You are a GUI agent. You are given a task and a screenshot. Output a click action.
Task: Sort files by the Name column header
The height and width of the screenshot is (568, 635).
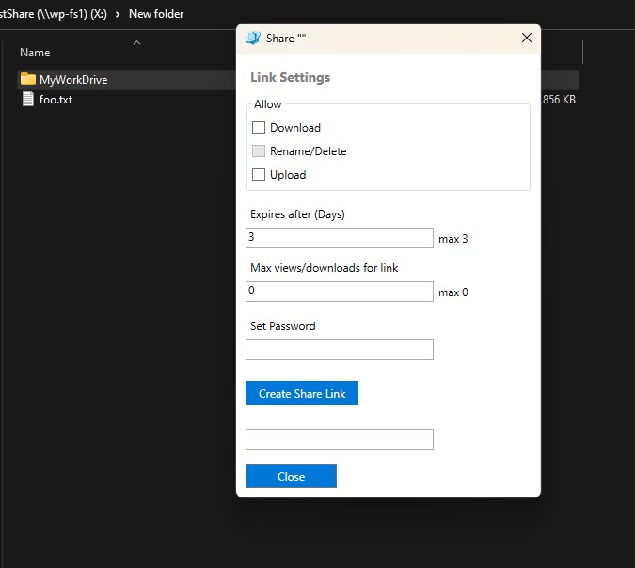(x=35, y=53)
